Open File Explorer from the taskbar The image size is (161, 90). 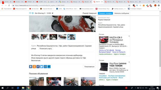[x=23, y=88]
